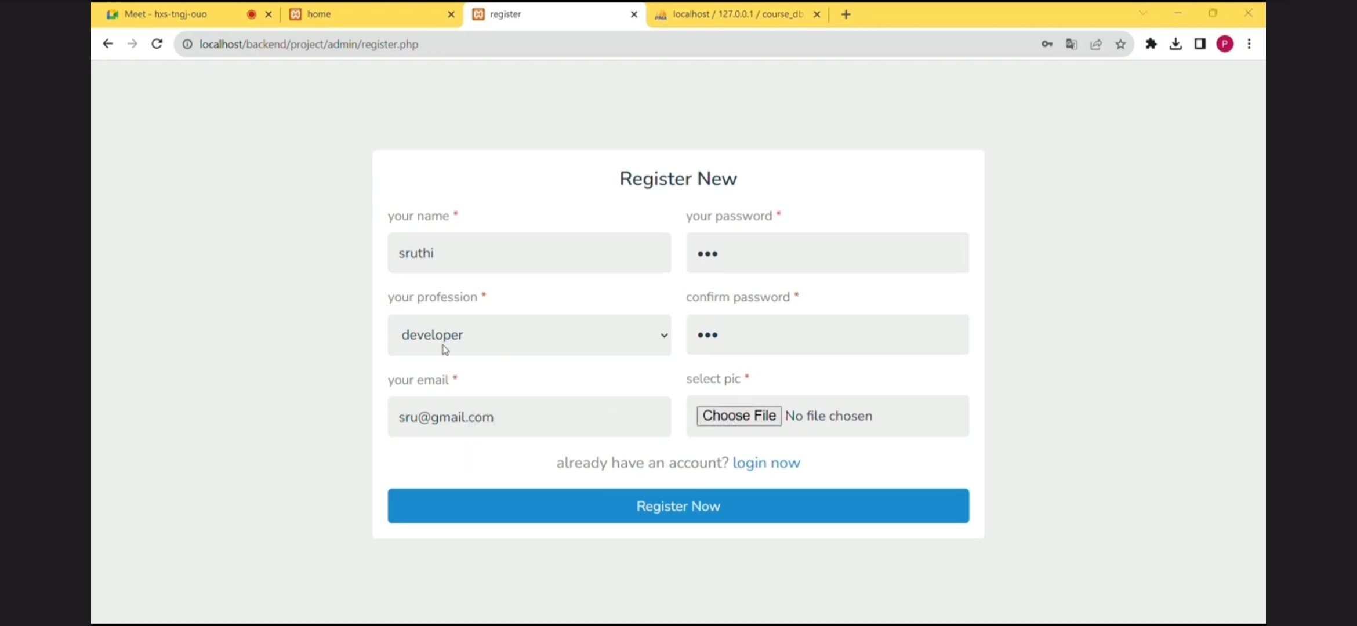Follow the login now link
The width and height of the screenshot is (1357, 626).
click(x=765, y=463)
